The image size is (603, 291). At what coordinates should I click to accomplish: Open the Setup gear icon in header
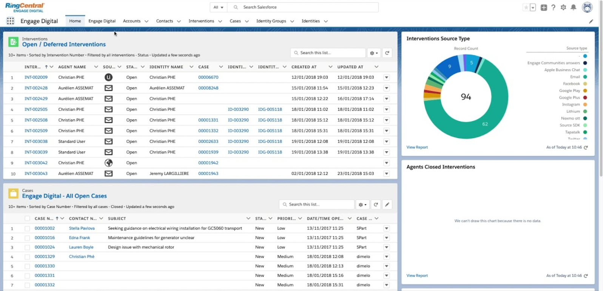tap(563, 8)
